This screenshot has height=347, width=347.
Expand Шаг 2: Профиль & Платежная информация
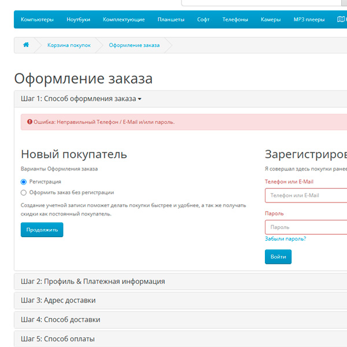coord(93,282)
